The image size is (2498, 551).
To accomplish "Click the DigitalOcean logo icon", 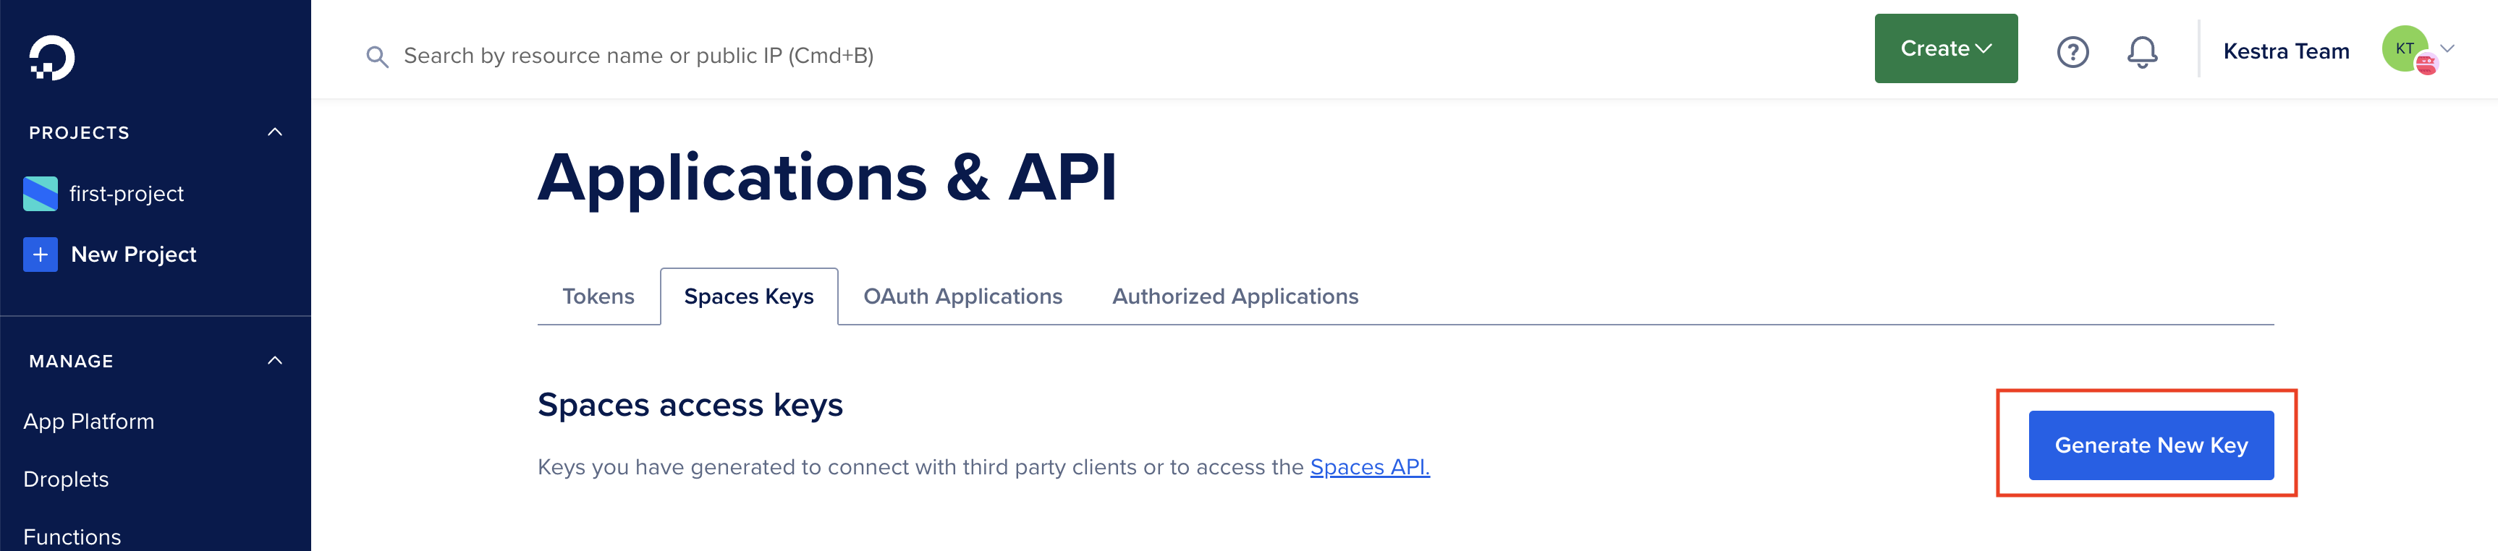I will tap(51, 58).
